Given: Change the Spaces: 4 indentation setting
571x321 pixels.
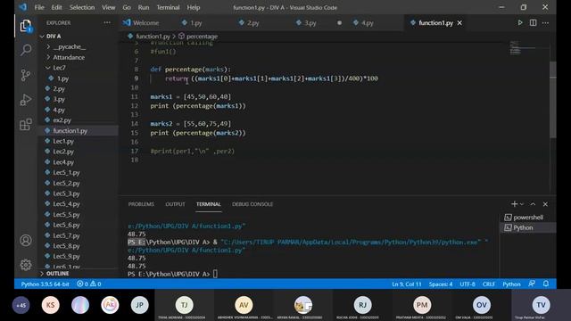Looking at the screenshot, I should click(440, 284).
